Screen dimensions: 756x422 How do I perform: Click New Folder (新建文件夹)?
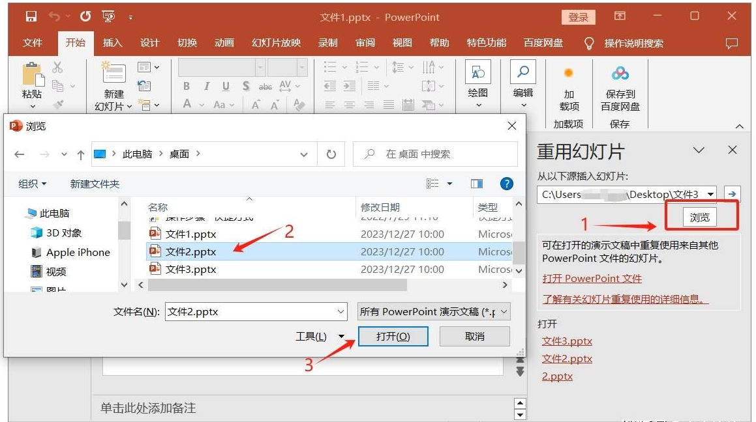coord(95,184)
